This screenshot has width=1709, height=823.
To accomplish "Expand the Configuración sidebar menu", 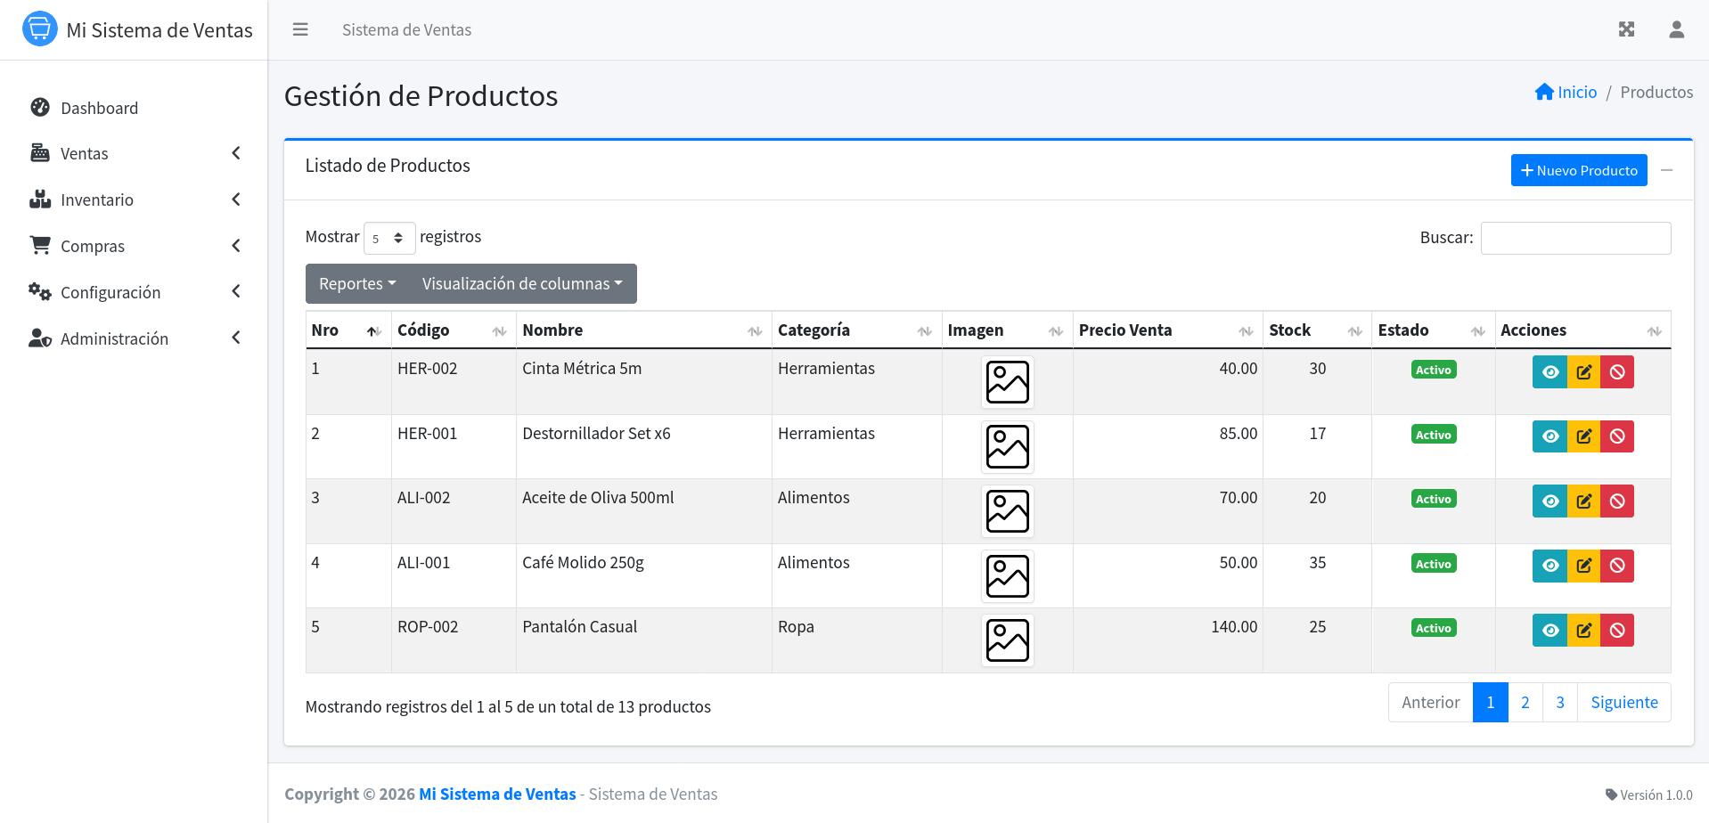I will tap(134, 292).
